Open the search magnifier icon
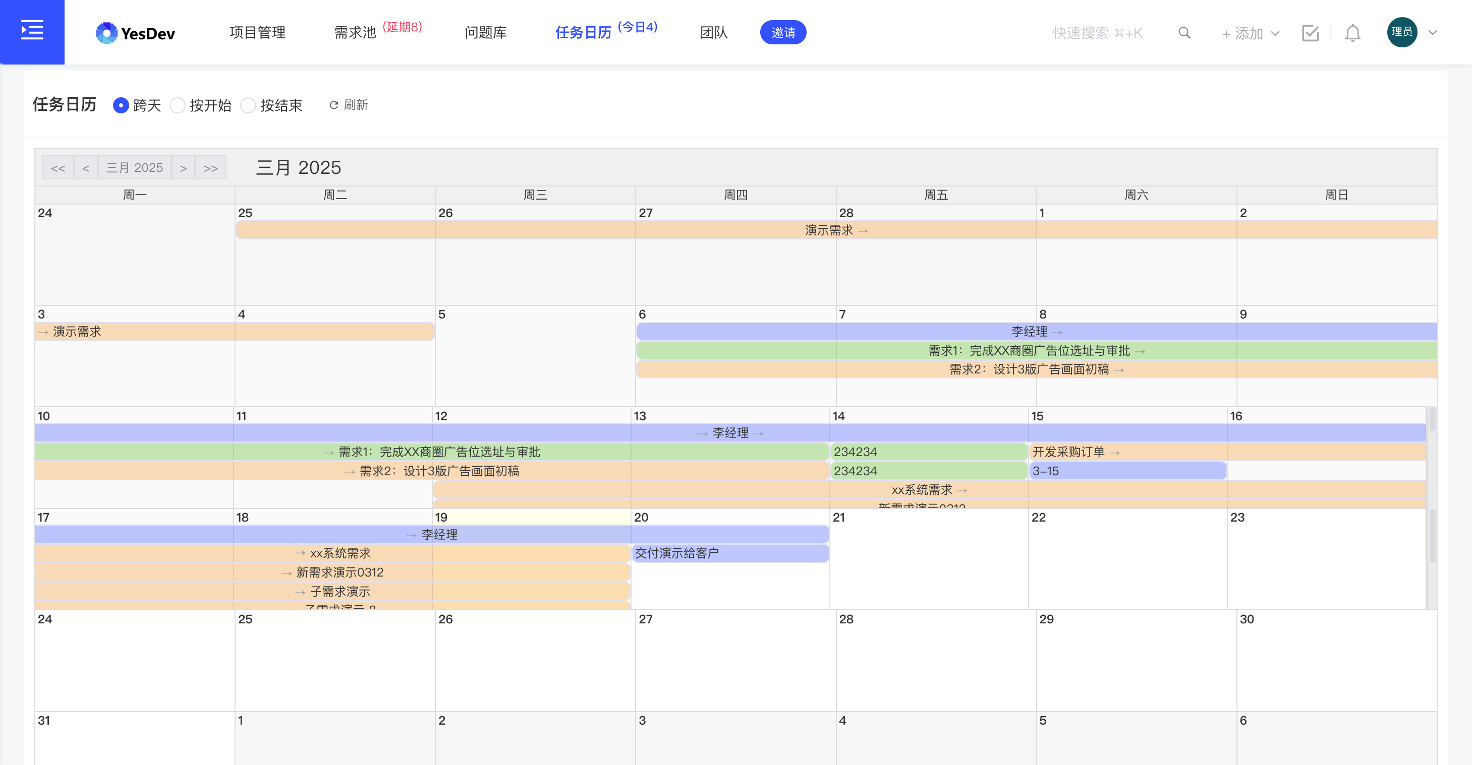This screenshot has height=765, width=1472. click(x=1184, y=33)
